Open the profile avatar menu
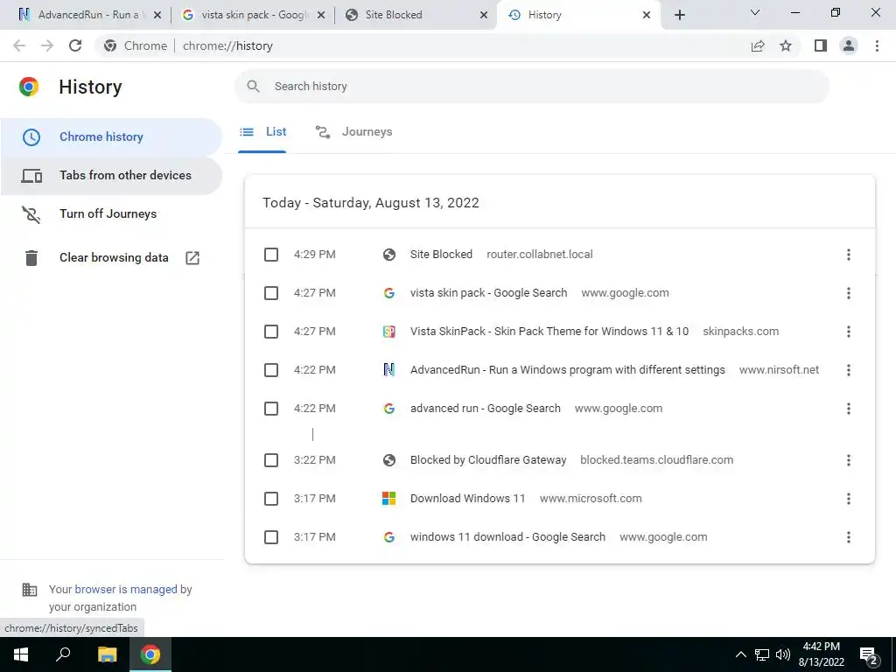Image resolution: width=896 pixels, height=672 pixels. point(849,45)
